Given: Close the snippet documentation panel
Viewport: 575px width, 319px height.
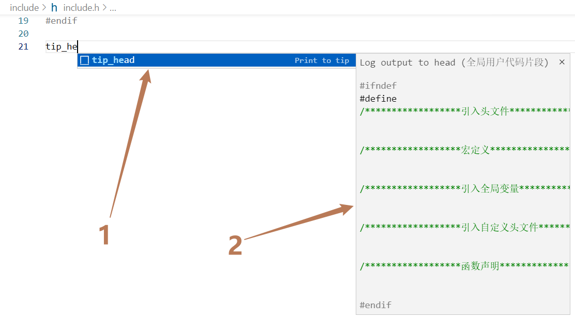Looking at the screenshot, I should point(562,62).
